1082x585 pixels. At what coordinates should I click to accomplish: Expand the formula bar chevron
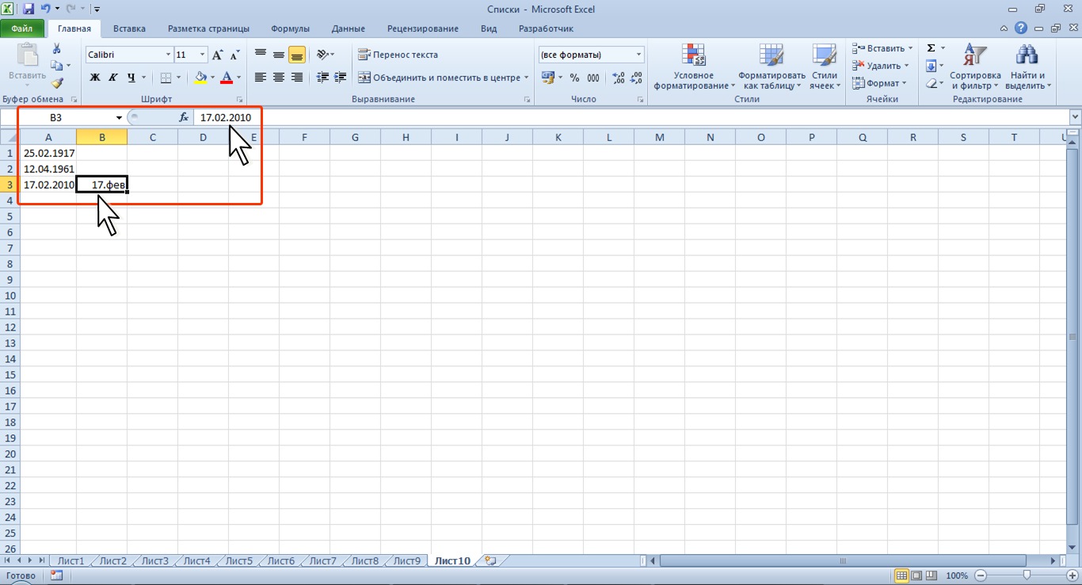coord(1075,117)
